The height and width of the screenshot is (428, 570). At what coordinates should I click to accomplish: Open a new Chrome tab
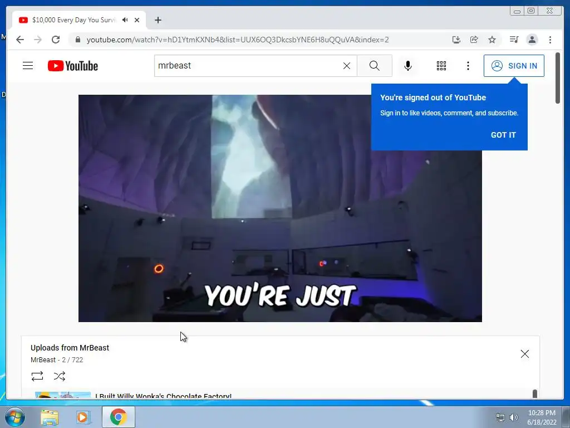coord(158,20)
